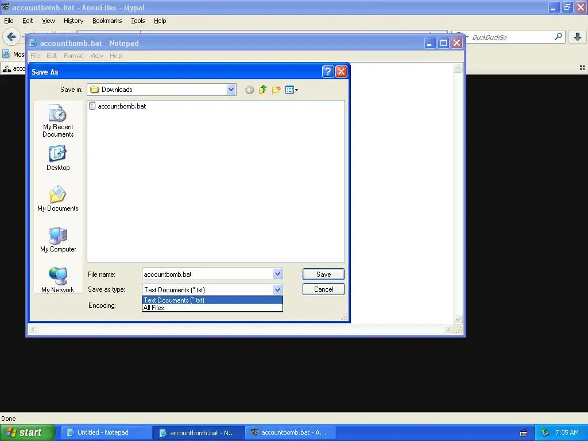Choose Text Documents (*.txt) option in list
Viewport: 588px width, 441px height.
coord(212,300)
